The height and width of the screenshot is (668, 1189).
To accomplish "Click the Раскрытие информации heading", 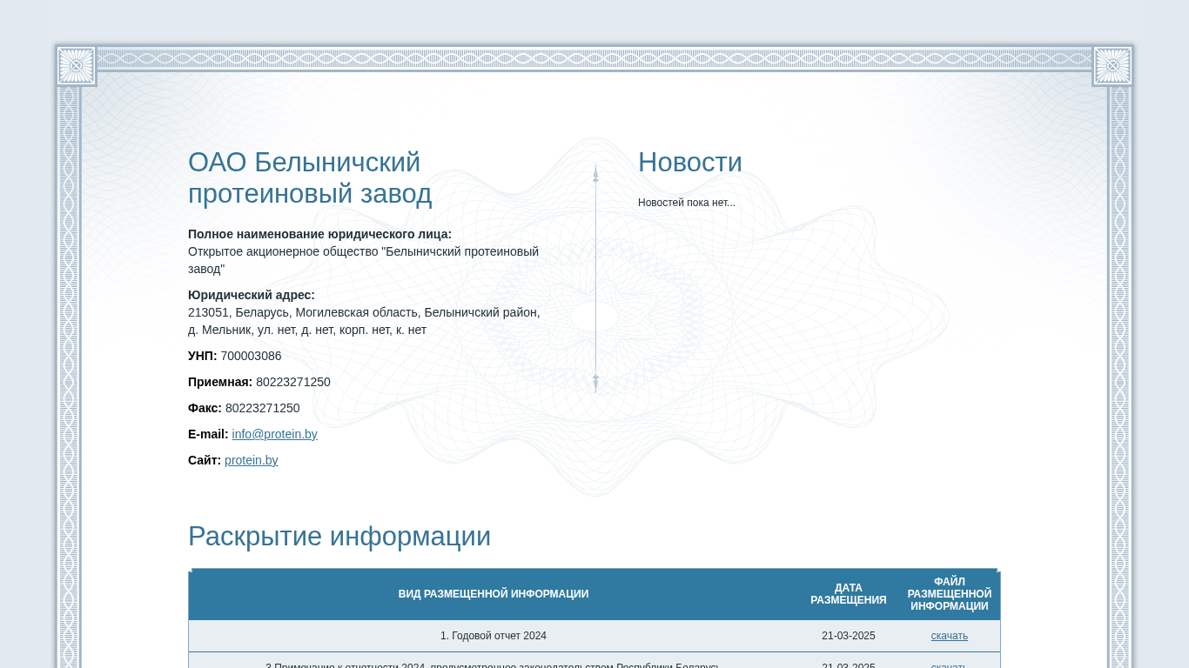I will click(339, 536).
